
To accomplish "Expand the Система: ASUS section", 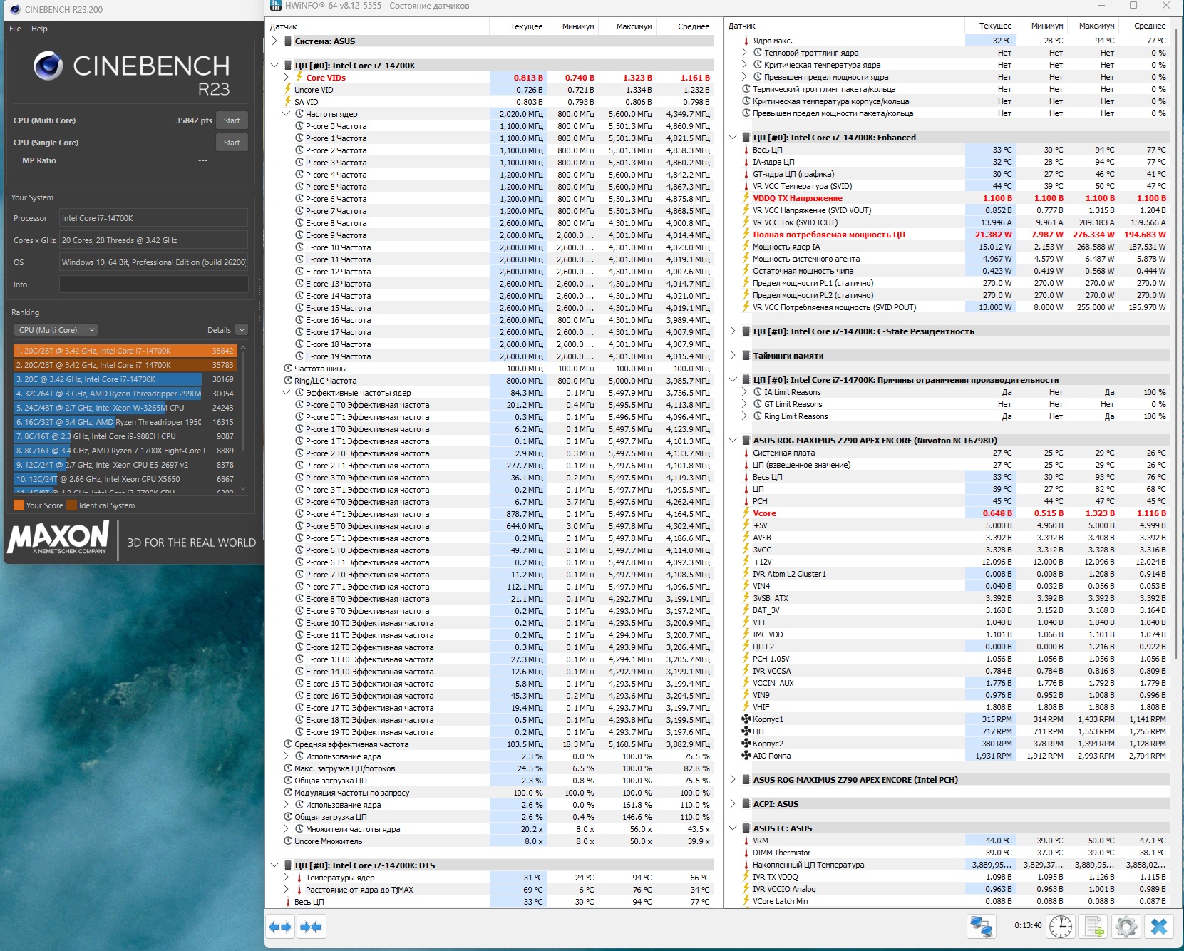I will [x=274, y=41].
